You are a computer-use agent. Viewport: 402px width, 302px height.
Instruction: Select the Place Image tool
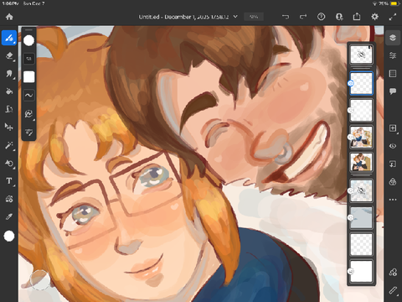coord(9,199)
